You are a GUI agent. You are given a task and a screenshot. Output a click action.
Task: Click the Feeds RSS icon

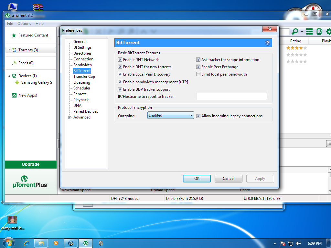point(14,63)
